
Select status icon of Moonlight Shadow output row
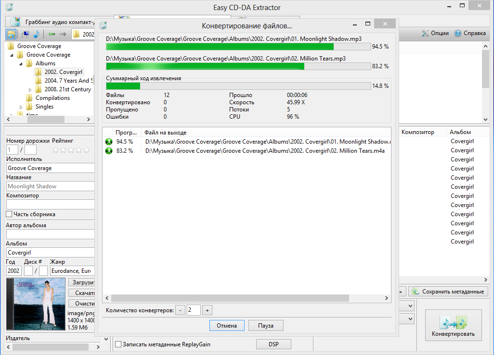(x=109, y=142)
